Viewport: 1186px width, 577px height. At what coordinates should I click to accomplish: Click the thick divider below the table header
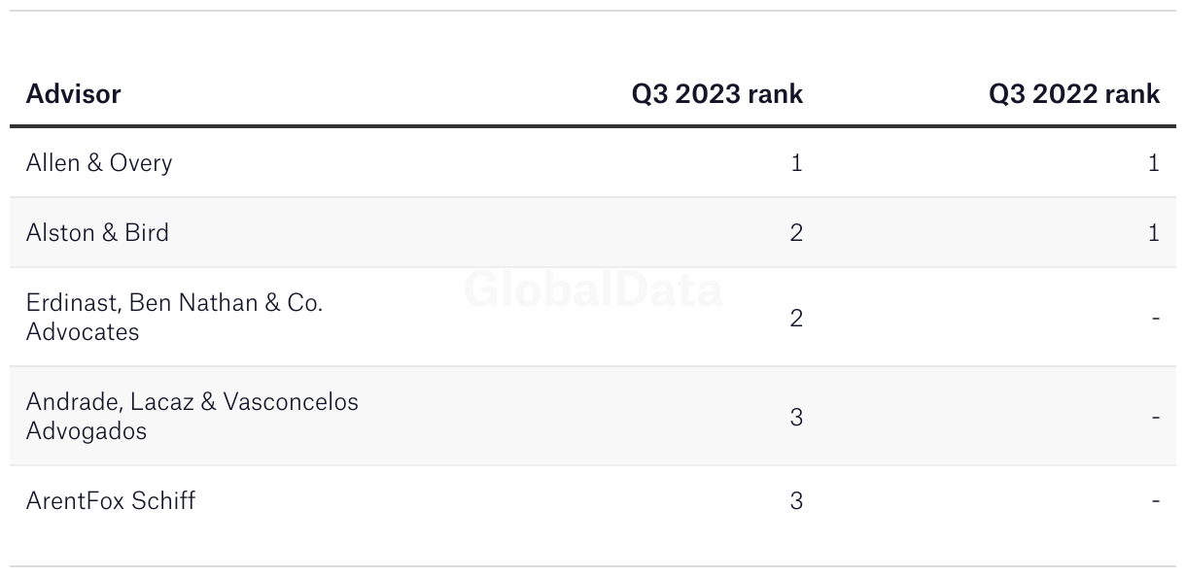(x=593, y=126)
